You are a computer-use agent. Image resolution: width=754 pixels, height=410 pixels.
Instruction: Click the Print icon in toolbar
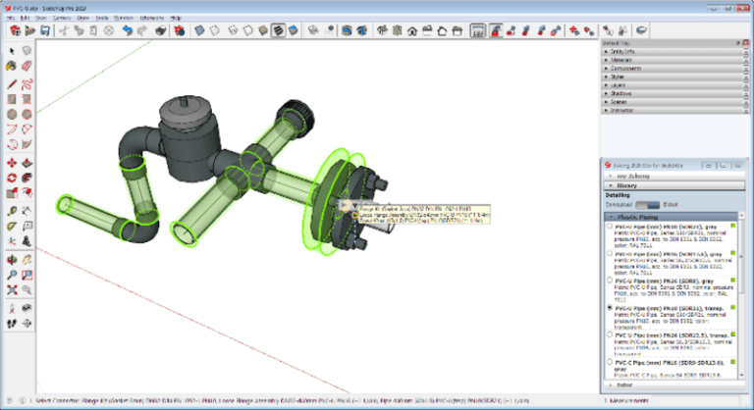point(160,30)
